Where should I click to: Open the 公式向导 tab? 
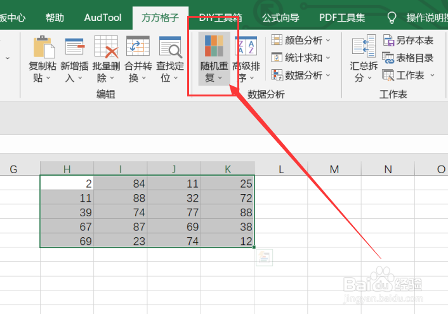tap(281, 18)
